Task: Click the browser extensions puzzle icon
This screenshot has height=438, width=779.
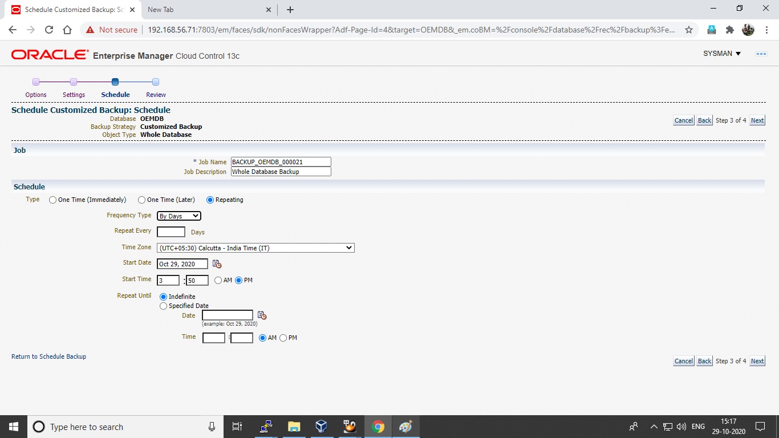Action: pos(729,30)
